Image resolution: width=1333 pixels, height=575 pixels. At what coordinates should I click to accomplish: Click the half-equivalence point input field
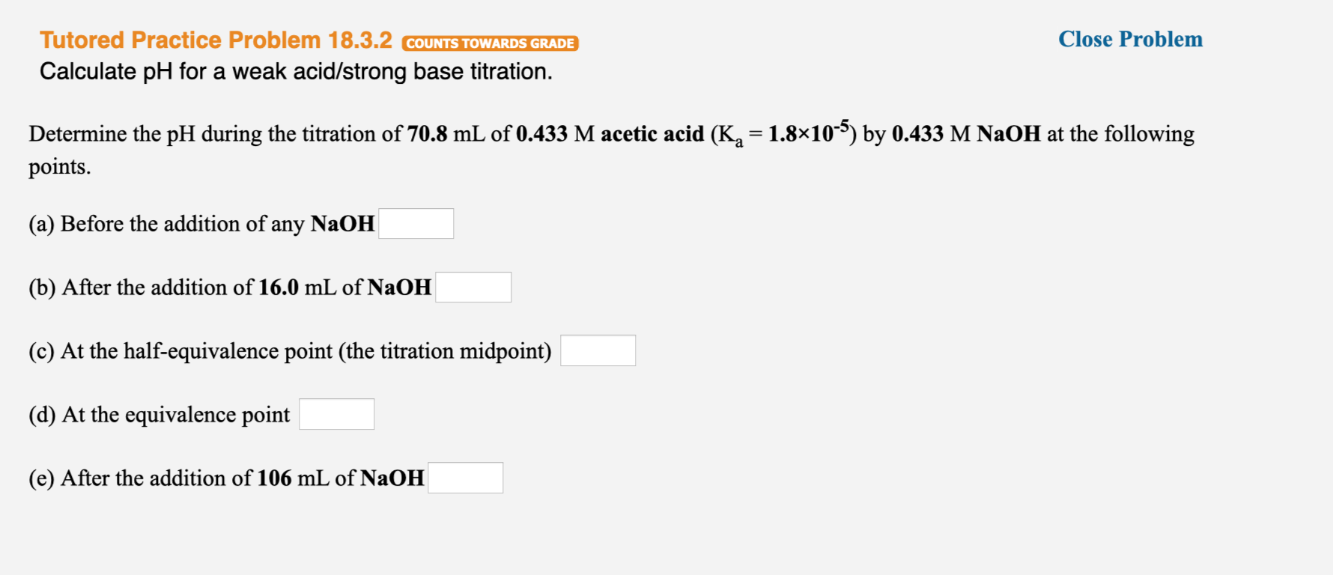click(x=597, y=349)
